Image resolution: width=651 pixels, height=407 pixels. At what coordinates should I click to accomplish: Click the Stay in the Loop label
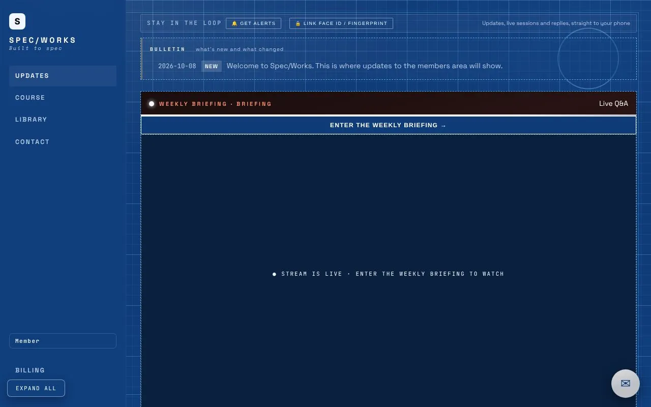[185, 23]
